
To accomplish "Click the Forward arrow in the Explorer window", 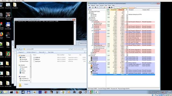I will pyautogui.click(x=21, y=49).
